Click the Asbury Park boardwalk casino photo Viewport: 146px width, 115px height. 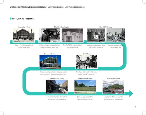[x=24, y=35]
